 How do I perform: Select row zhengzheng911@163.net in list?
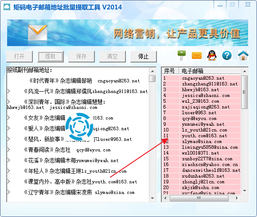pyautogui.click(x=202, y=84)
